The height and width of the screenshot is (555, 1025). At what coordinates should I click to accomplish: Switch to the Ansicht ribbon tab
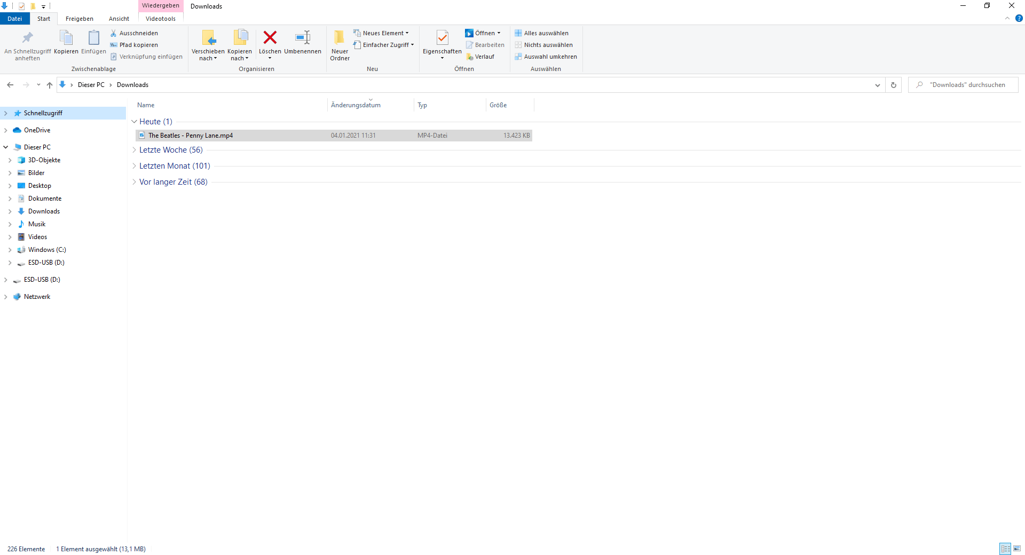pyautogui.click(x=119, y=19)
